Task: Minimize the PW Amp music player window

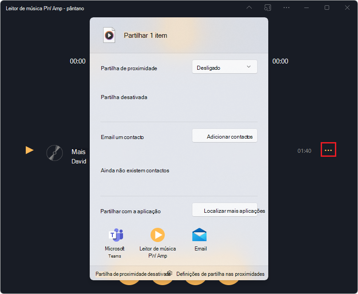Action: pos(306,8)
